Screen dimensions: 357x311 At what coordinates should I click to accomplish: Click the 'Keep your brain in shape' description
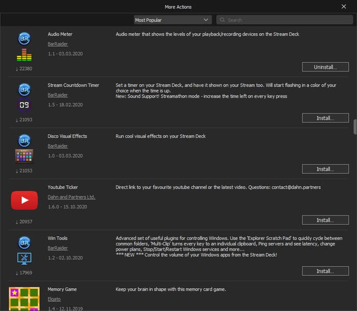pyautogui.click(x=171, y=289)
